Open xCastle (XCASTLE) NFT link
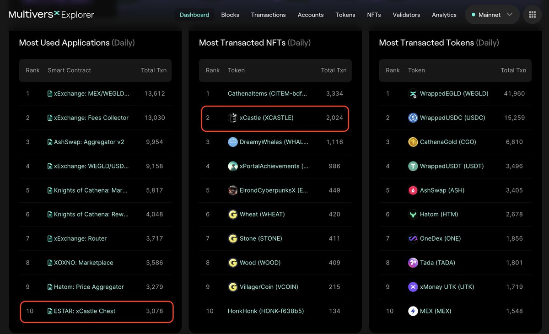 tap(267, 118)
